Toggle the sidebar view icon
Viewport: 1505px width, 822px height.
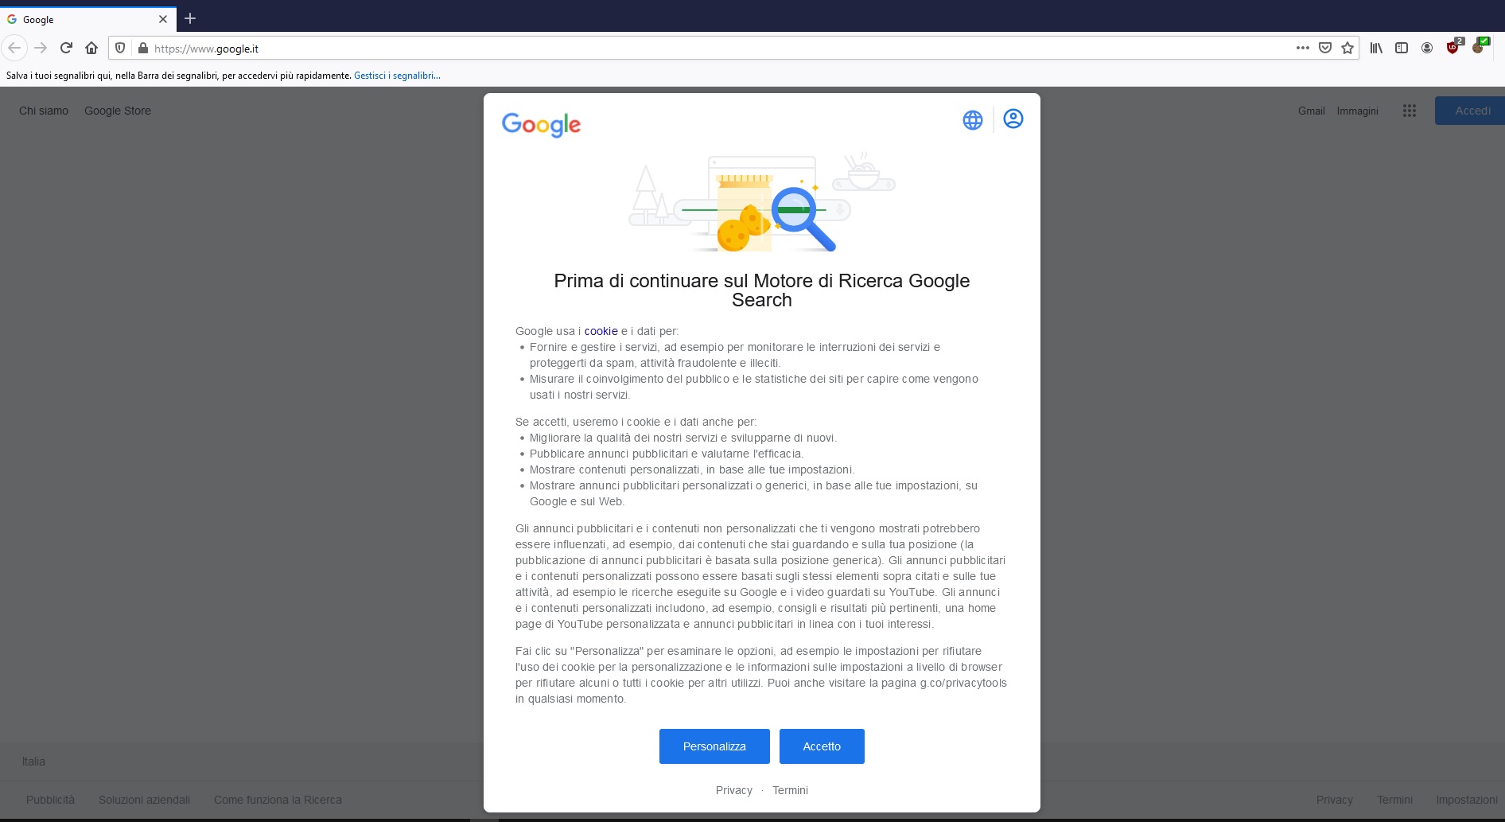pos(1402,48)
